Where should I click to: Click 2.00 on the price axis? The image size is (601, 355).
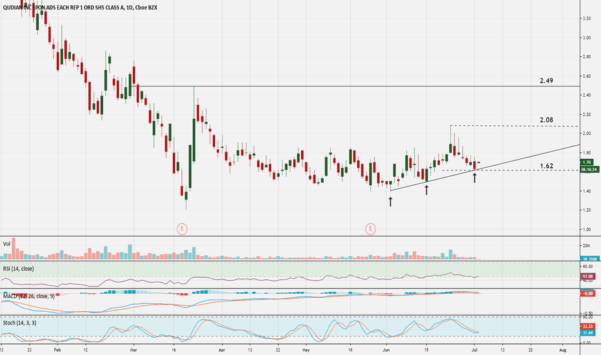tap(586, 134)
